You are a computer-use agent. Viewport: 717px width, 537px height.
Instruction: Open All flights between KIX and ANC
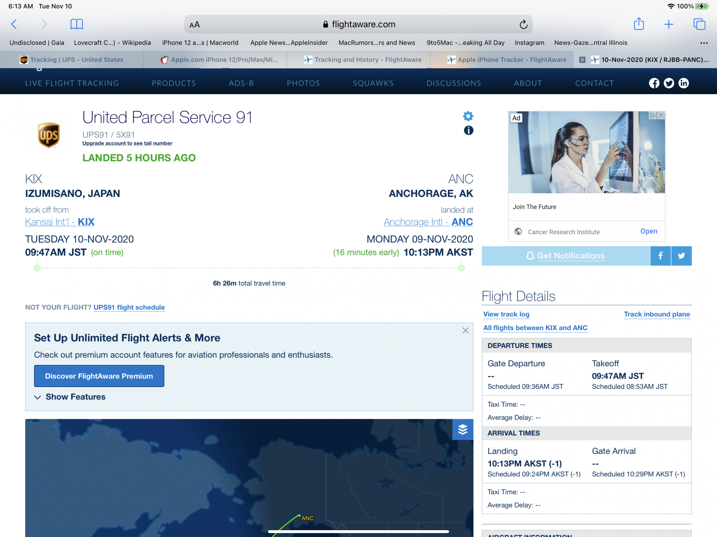535,328
